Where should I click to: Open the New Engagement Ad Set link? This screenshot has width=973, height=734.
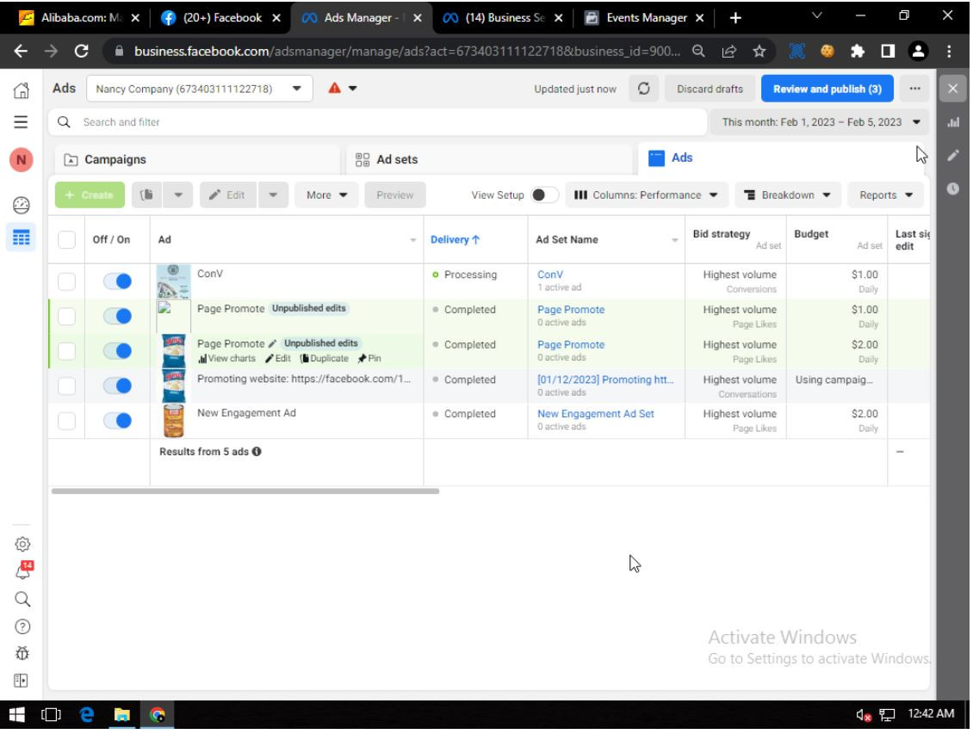click(597, 415)
